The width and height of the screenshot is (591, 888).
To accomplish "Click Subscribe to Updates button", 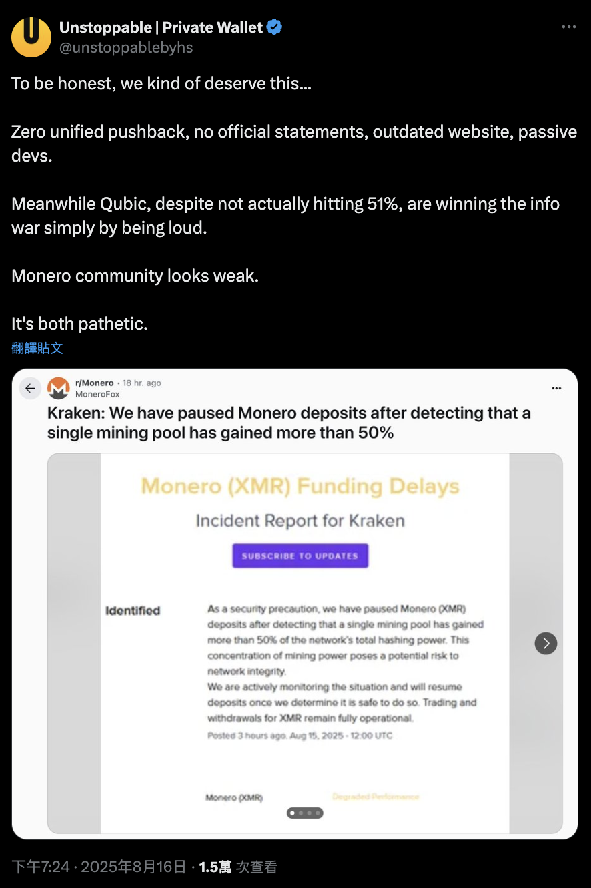I will 300,555.
